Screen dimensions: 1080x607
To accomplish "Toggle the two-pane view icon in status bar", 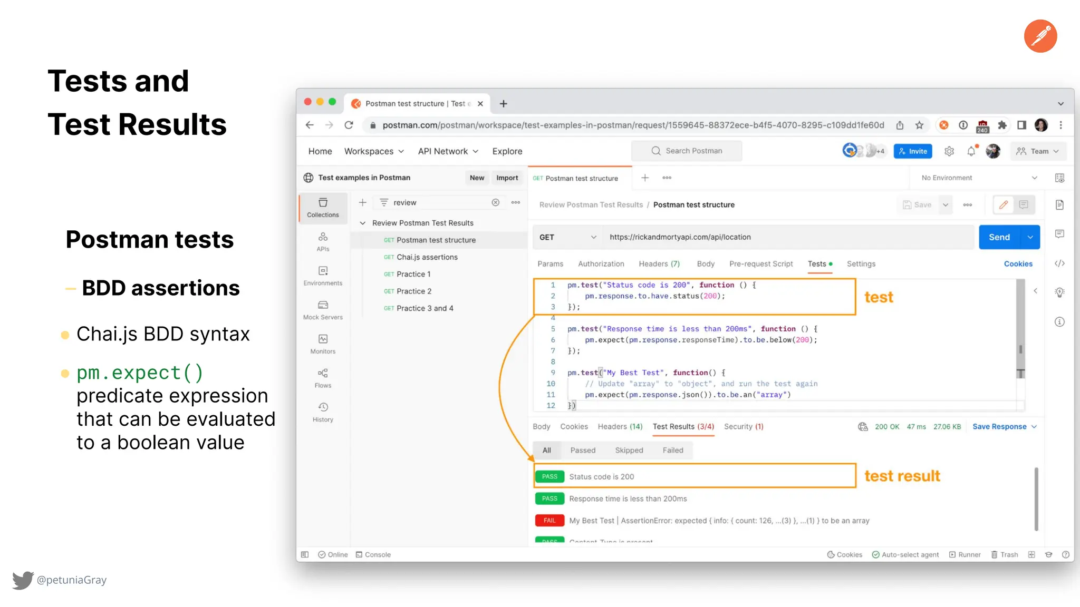I will (x=1031, y=554).
